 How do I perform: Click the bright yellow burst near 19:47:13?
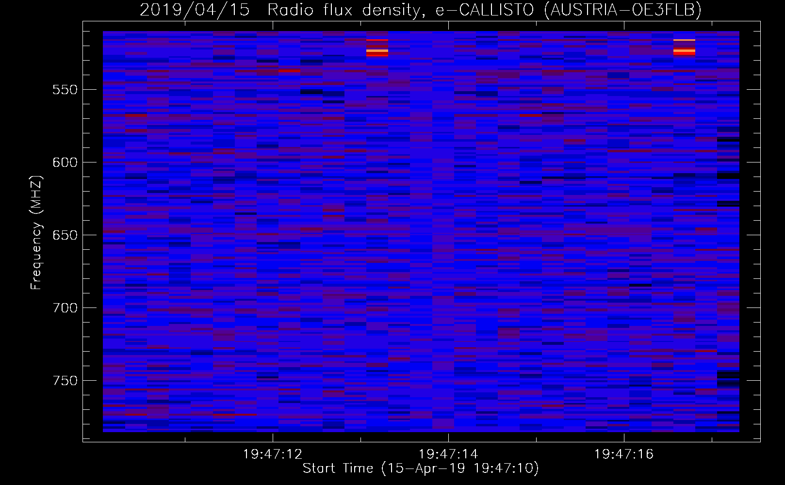click(x=377, y=50)
